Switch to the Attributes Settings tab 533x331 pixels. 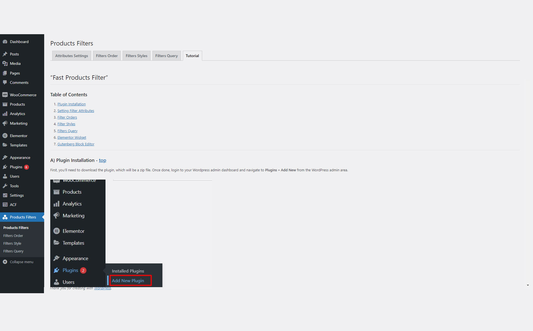(72, 56)
